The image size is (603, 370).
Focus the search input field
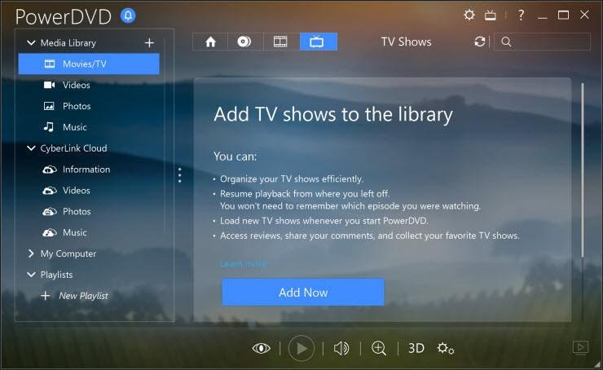click(x=542, y=42)
